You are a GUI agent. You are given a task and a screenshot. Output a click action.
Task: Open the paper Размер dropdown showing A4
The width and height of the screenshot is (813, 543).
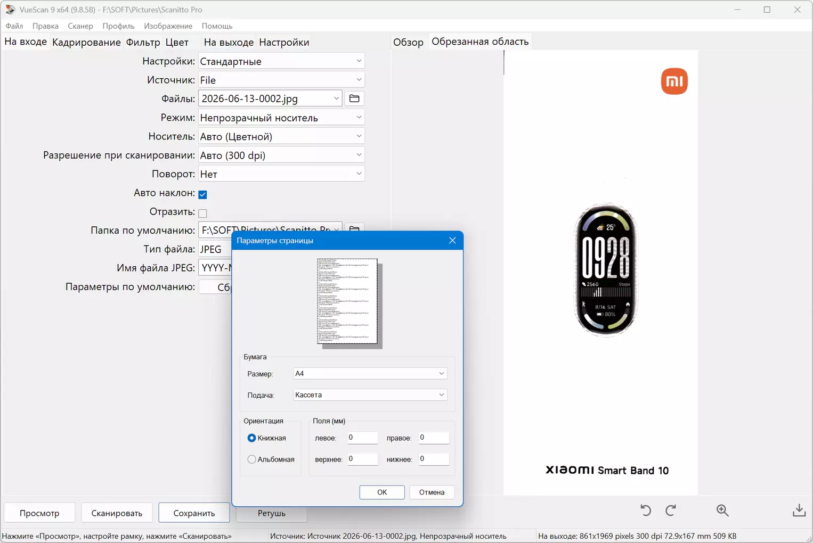coord(370,374)
